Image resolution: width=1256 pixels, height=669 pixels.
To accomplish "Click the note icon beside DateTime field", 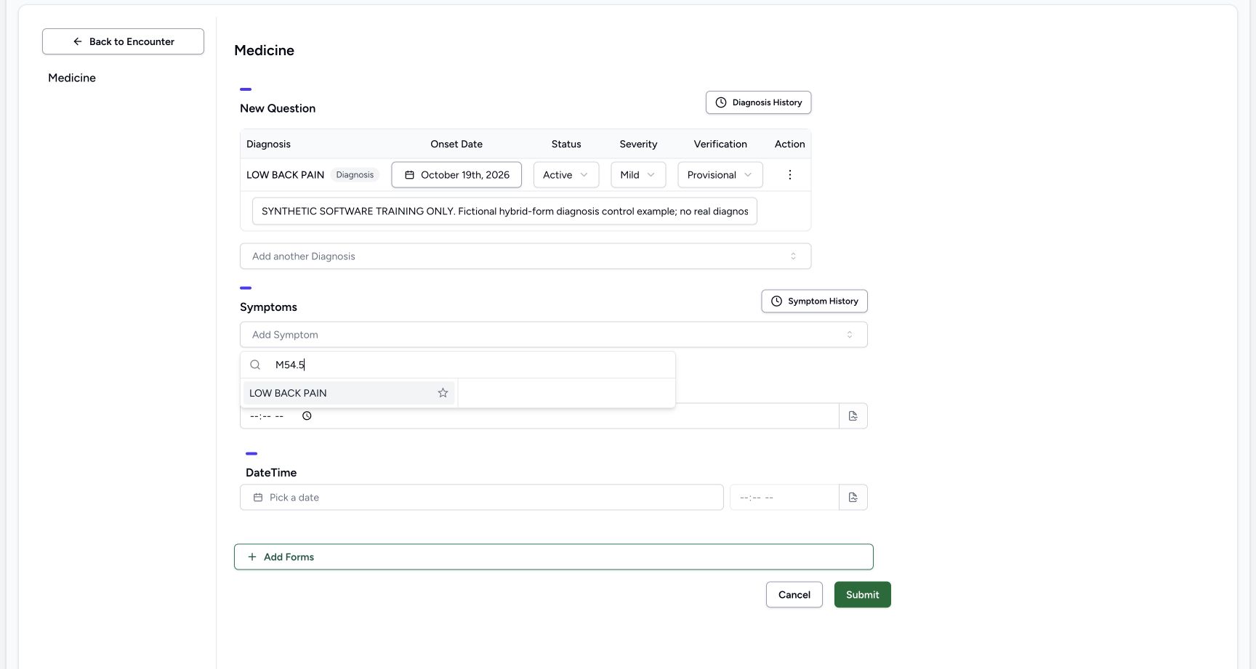I will [853, 498].
